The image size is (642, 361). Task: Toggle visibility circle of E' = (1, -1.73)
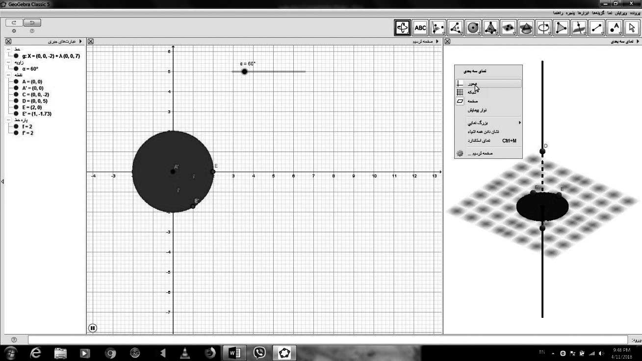point(16,114)
